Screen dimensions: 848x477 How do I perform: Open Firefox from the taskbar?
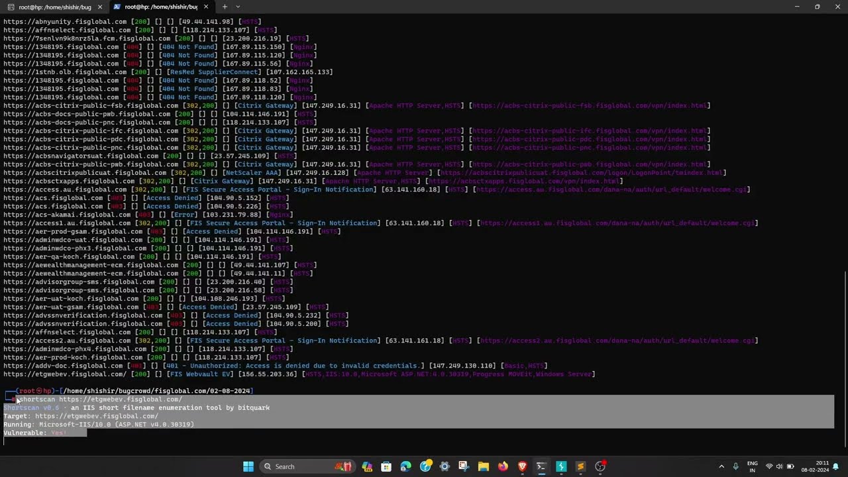coord(503,466)
